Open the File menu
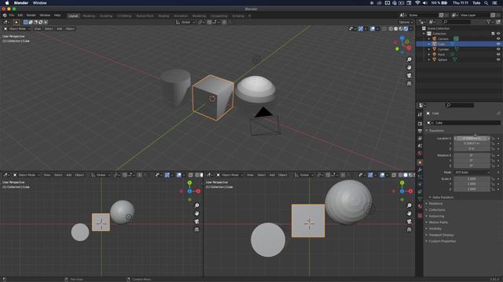Viewport: 503px width, 282px height. [12, 16]
